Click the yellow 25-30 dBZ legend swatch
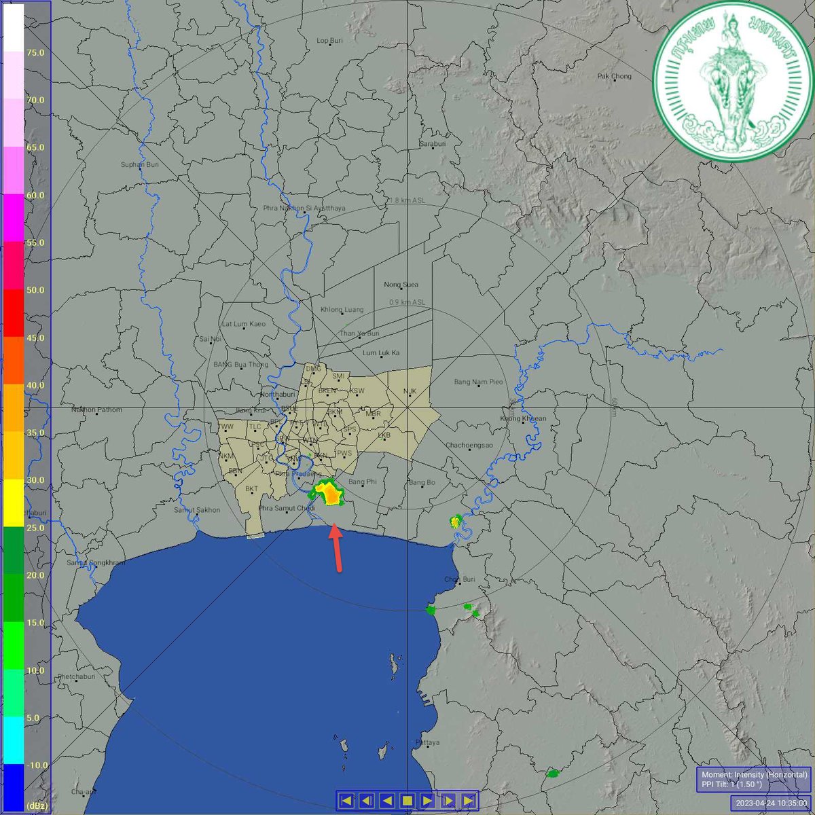 click(14, 503)
